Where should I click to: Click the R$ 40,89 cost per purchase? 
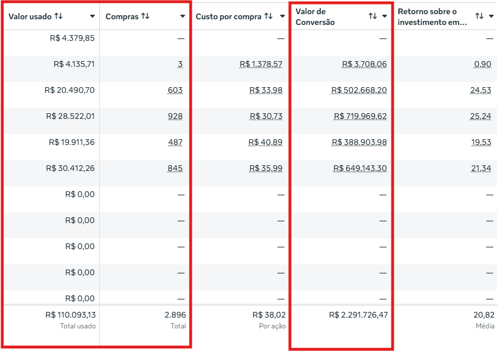click(266, 142)
